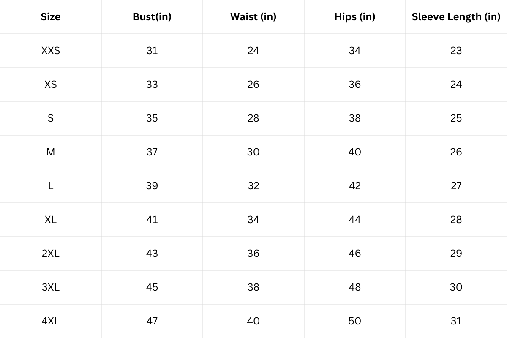The height and width of the screenshot is (338, 507).
Task: Select the XXS size cell
Action: [51, 51]
